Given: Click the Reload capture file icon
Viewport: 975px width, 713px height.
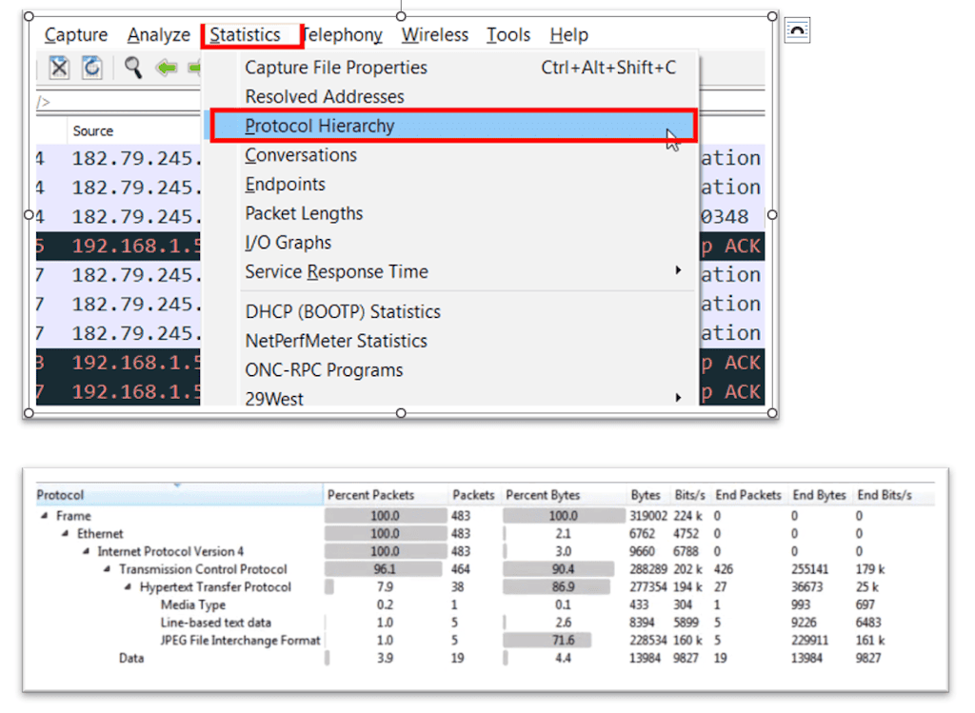Looking at the screenshot, I should click(x=92, y=68).
